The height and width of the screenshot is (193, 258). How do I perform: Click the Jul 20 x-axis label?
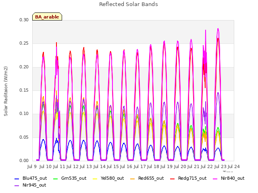pyautogui.click(x=180, y=166)
